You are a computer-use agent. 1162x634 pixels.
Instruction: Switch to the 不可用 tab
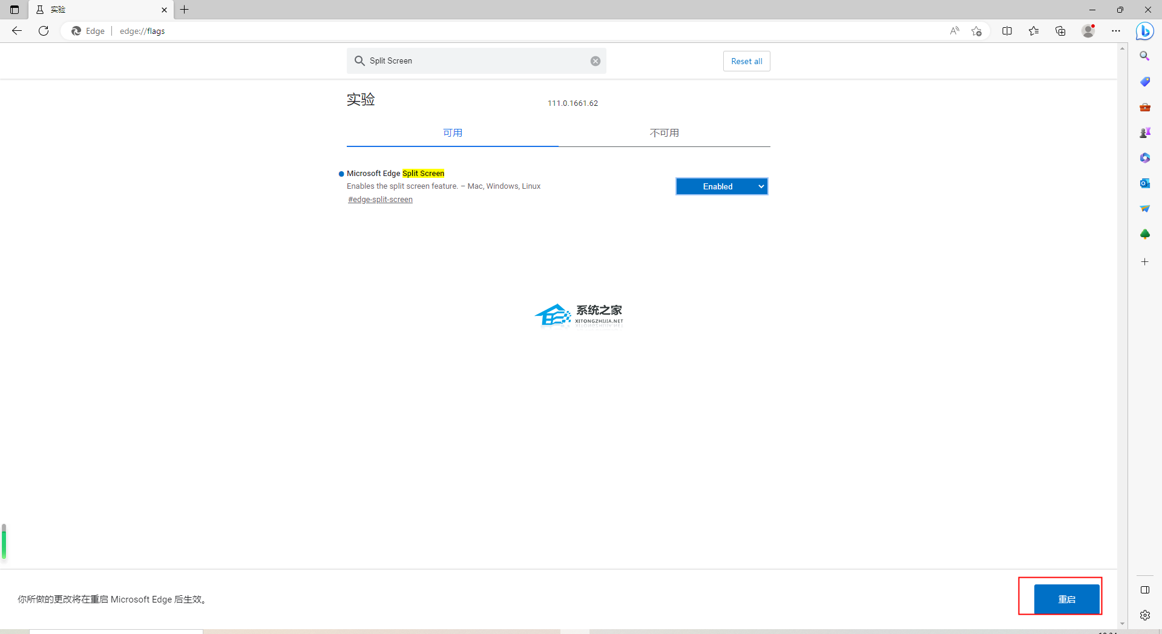click(665, 133)
